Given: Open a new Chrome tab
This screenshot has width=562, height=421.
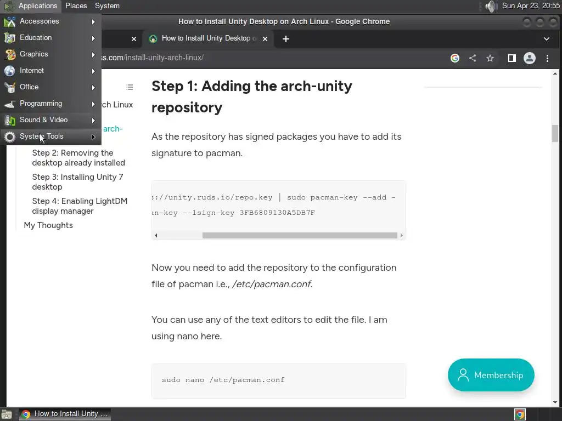Looking at the screenshot, I should pos(285,39).
